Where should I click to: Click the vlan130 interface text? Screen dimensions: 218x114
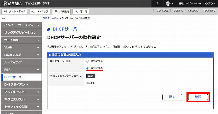[90, 83]
